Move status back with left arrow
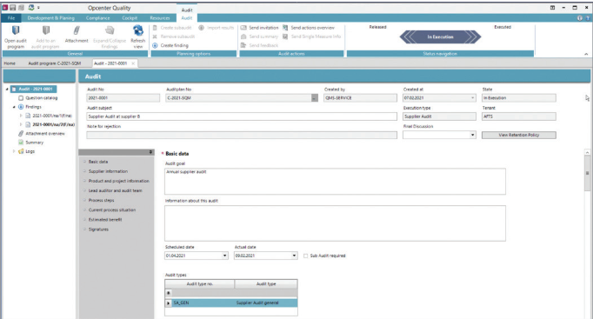 pos(408,37)
